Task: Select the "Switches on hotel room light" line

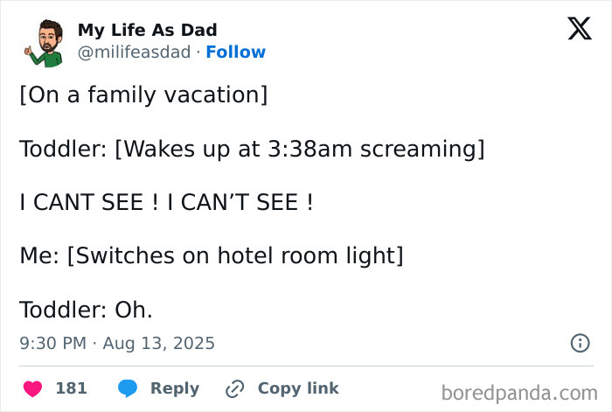Action: pyautogui.click(x=212, y=255)
